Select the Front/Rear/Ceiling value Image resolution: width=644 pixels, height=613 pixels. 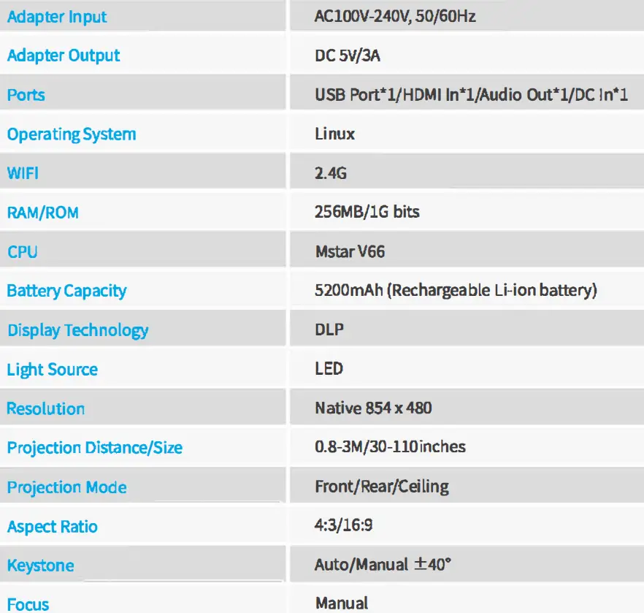382,486
